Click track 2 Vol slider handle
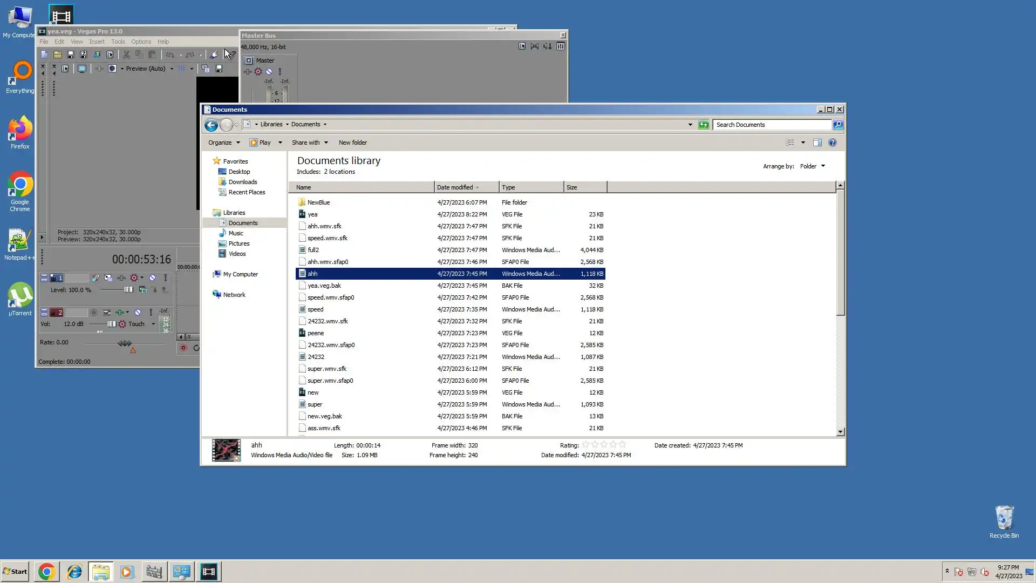Image resolution: width=1036 pixels, height=583 pixels. click(111, 324)
